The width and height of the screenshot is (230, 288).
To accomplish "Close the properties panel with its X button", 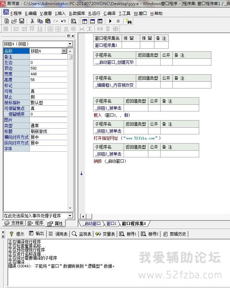I will pyautogui.click(x=73, y=36).
